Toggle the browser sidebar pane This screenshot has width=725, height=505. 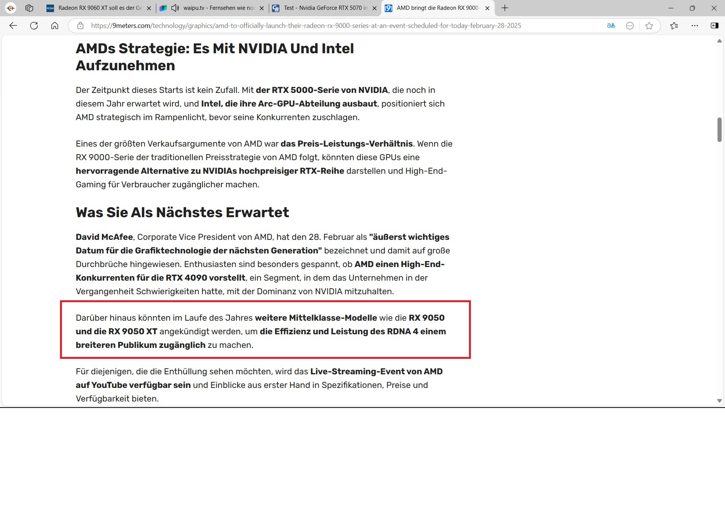click(x=714, y=26)
